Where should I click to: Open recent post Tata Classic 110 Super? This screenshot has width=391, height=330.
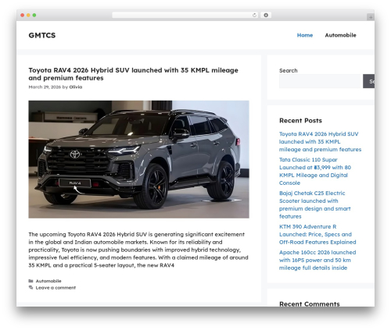click(x=315, y=172)
